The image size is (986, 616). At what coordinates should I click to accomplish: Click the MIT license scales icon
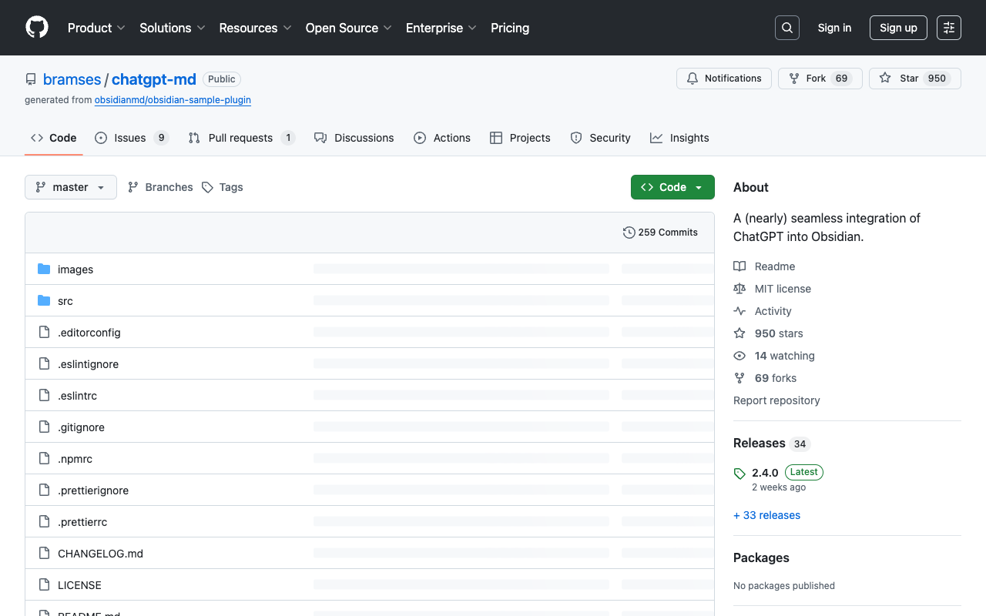coord(739,289)
